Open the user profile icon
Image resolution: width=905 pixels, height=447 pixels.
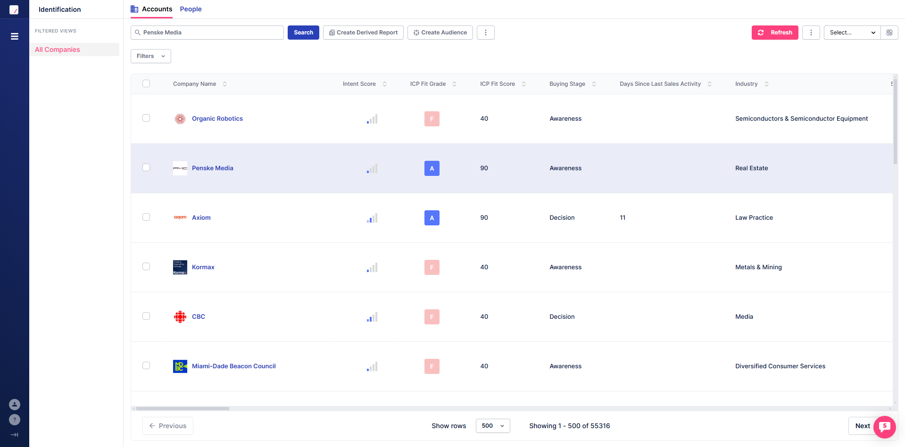(x=15, y=405)
